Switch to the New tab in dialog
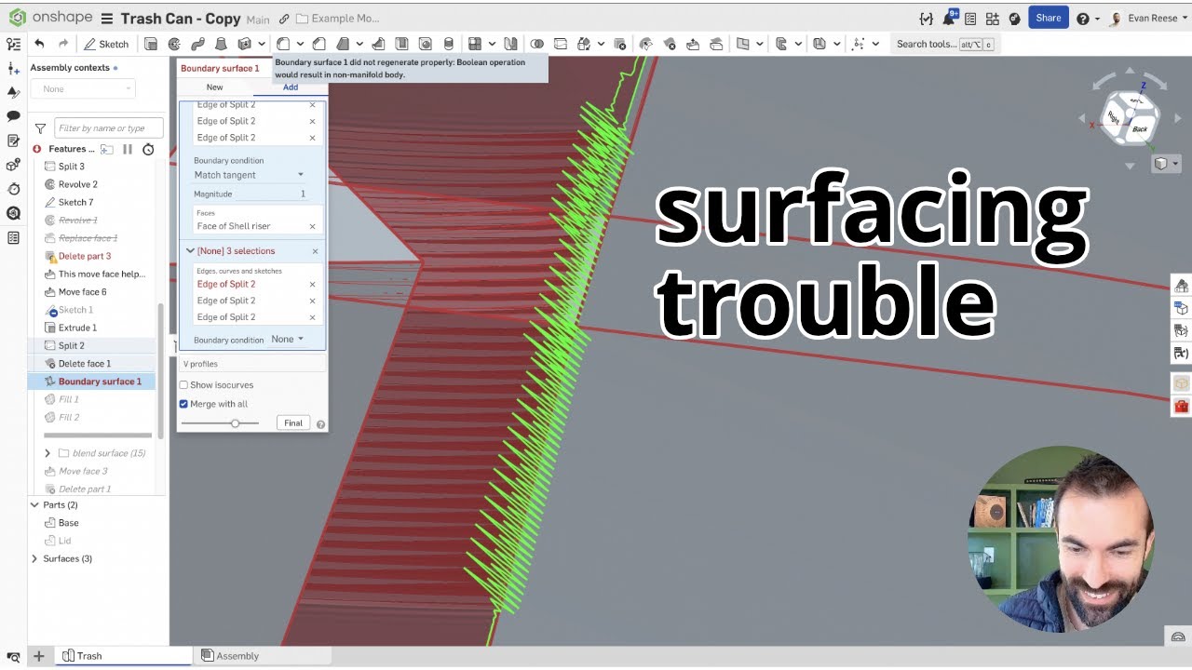The image size is (1192, 670). click(x=214, y=87)
